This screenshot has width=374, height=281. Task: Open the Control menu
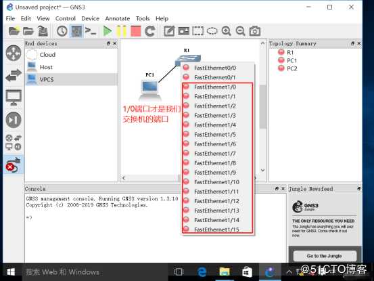[x=66, y=18]
